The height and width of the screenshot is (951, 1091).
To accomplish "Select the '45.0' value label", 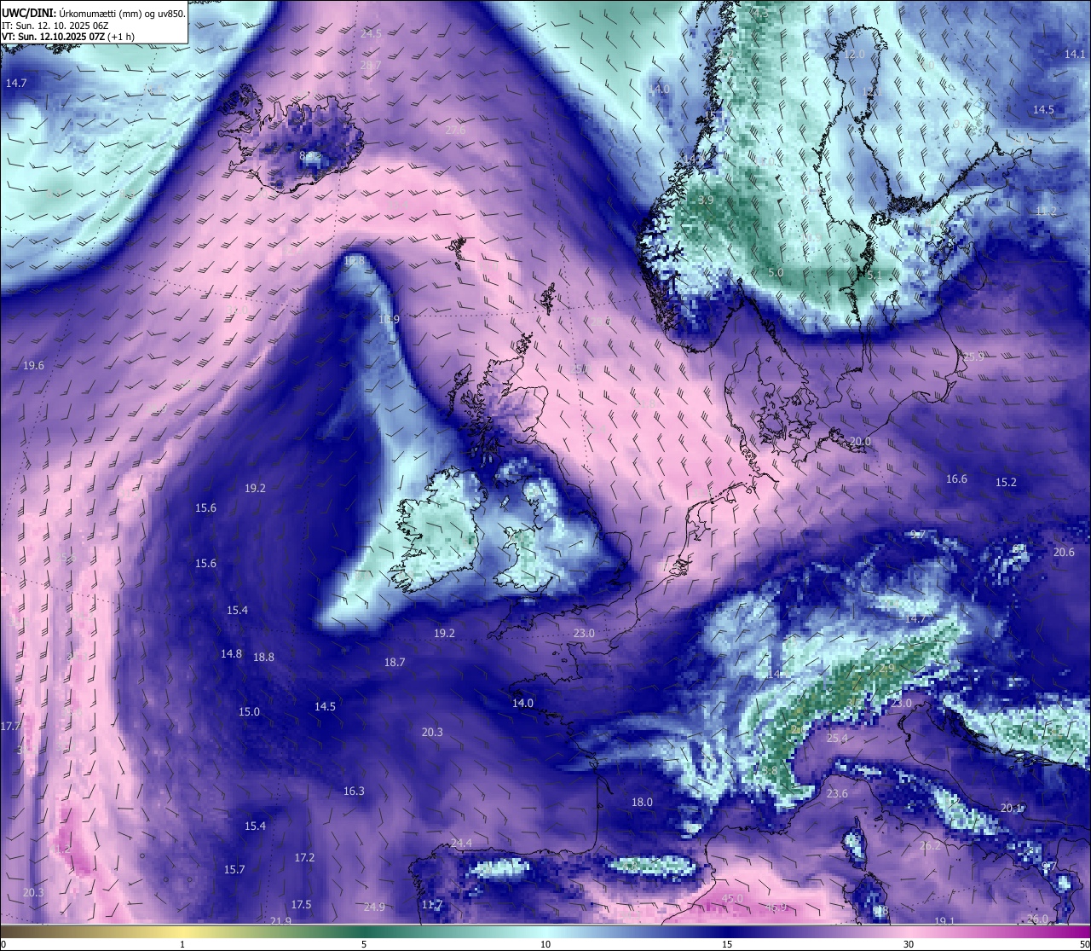I will pyautogui.click(x=733, y=899).
